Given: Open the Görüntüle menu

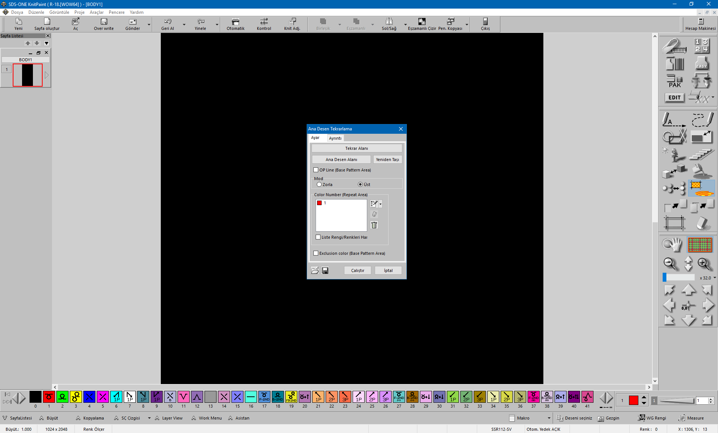Looking at the screenshot, I should pos(59,12).
